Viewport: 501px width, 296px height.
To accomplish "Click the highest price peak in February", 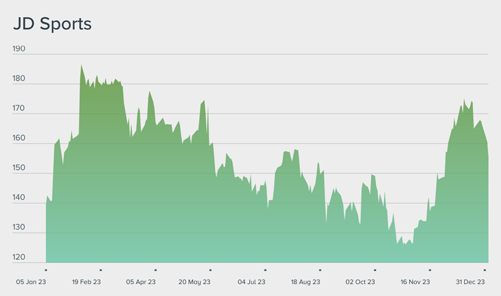I will pos(81,65).
